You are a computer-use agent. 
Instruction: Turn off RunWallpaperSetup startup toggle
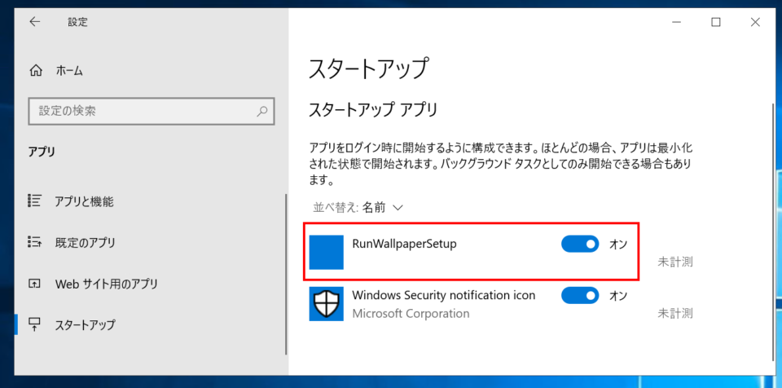[x=580, y=244]
